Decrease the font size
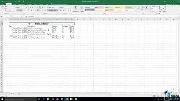 click(x=33, y=8)
